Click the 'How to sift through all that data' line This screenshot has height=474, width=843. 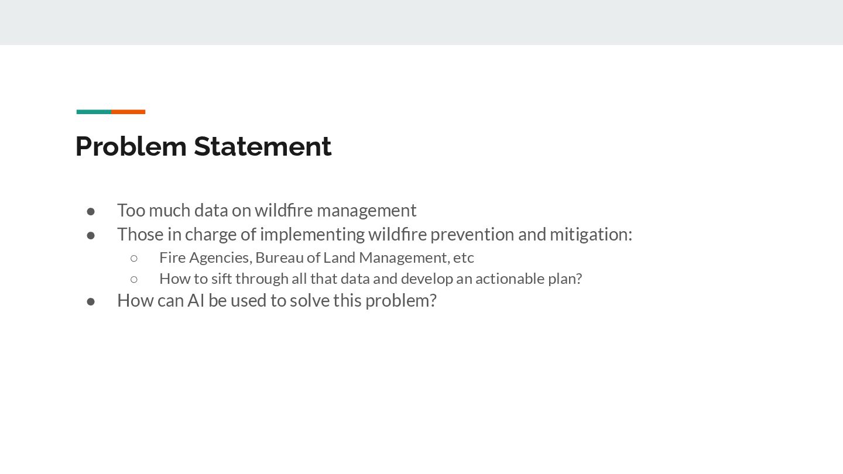pos(371,279)
